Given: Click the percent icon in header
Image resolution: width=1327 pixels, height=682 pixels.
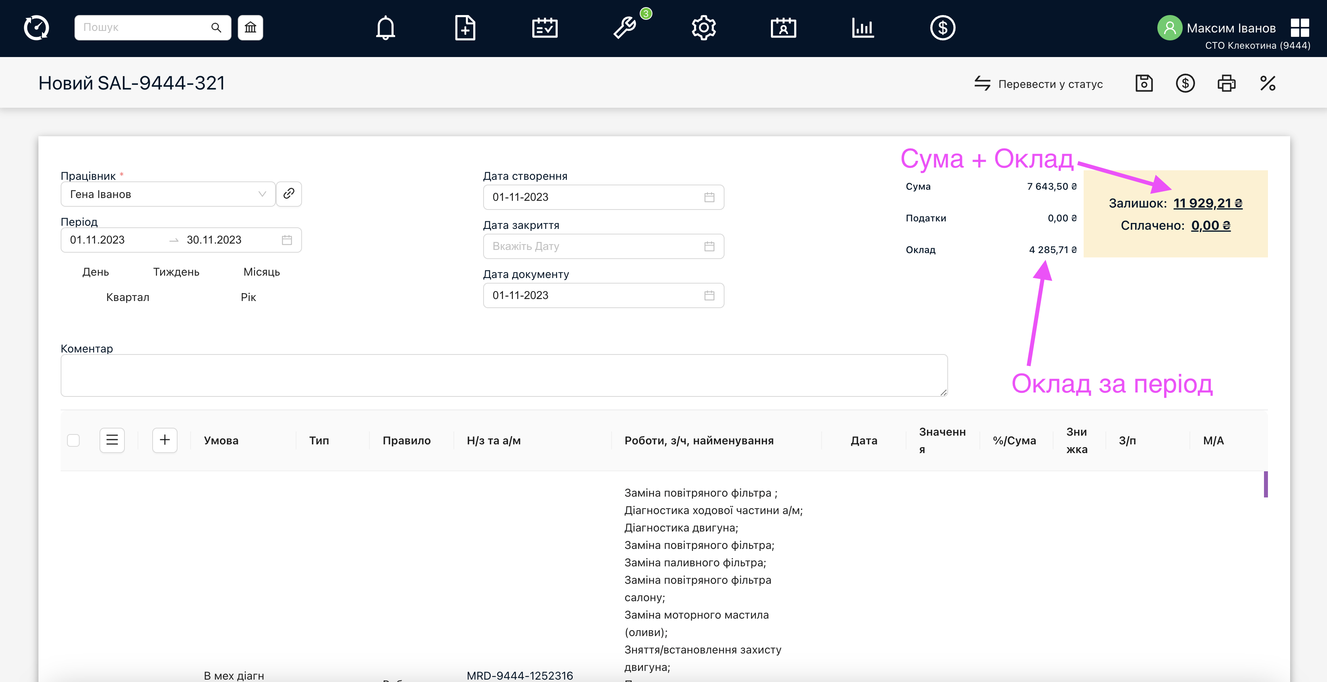Looking at the screenshot, I should pyautogui.click(x=1267, y=84).
